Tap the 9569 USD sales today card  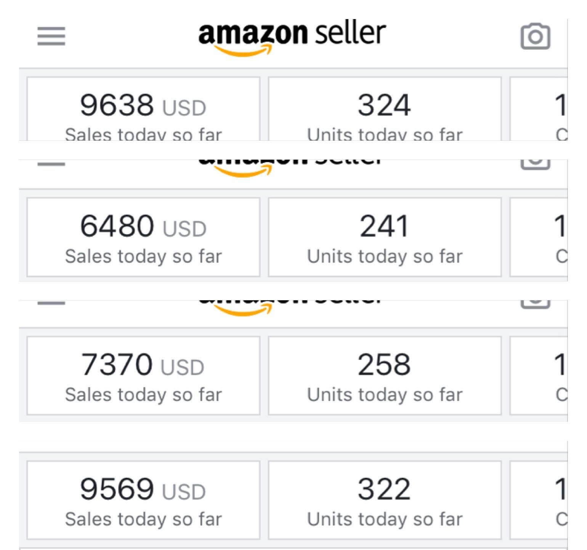point(143,500)
